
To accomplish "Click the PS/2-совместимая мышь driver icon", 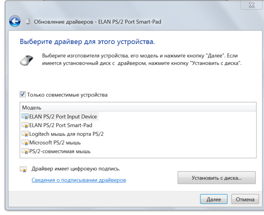I will pos(25,152).
